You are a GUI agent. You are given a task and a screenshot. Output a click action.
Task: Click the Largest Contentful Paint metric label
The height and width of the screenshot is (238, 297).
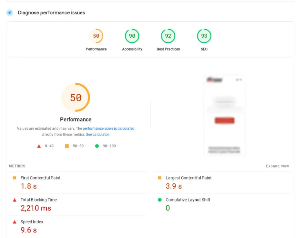(x=189, y=178)
